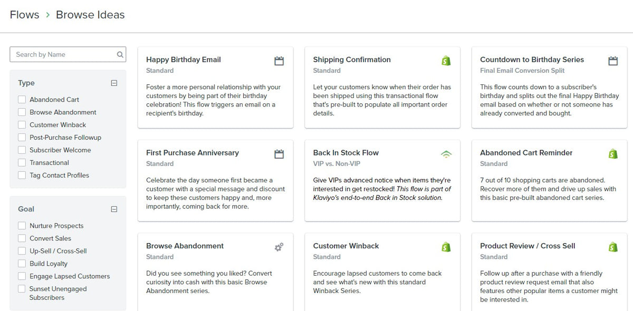Click the Shopify icon on Shipping Confirmation card

[446, 61]
